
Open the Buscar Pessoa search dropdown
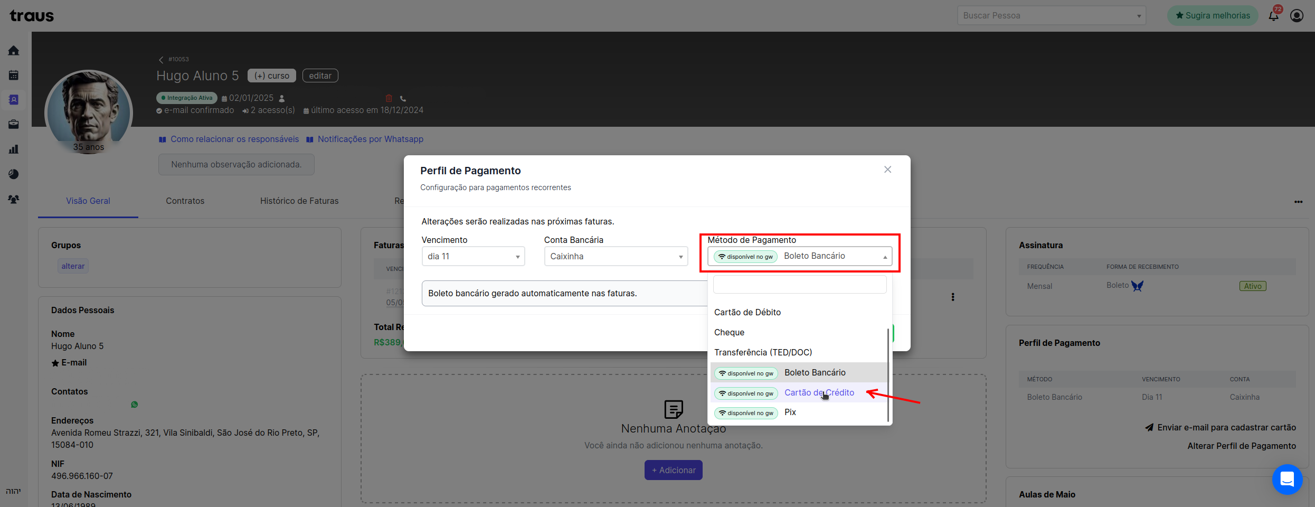[1052, 15]
